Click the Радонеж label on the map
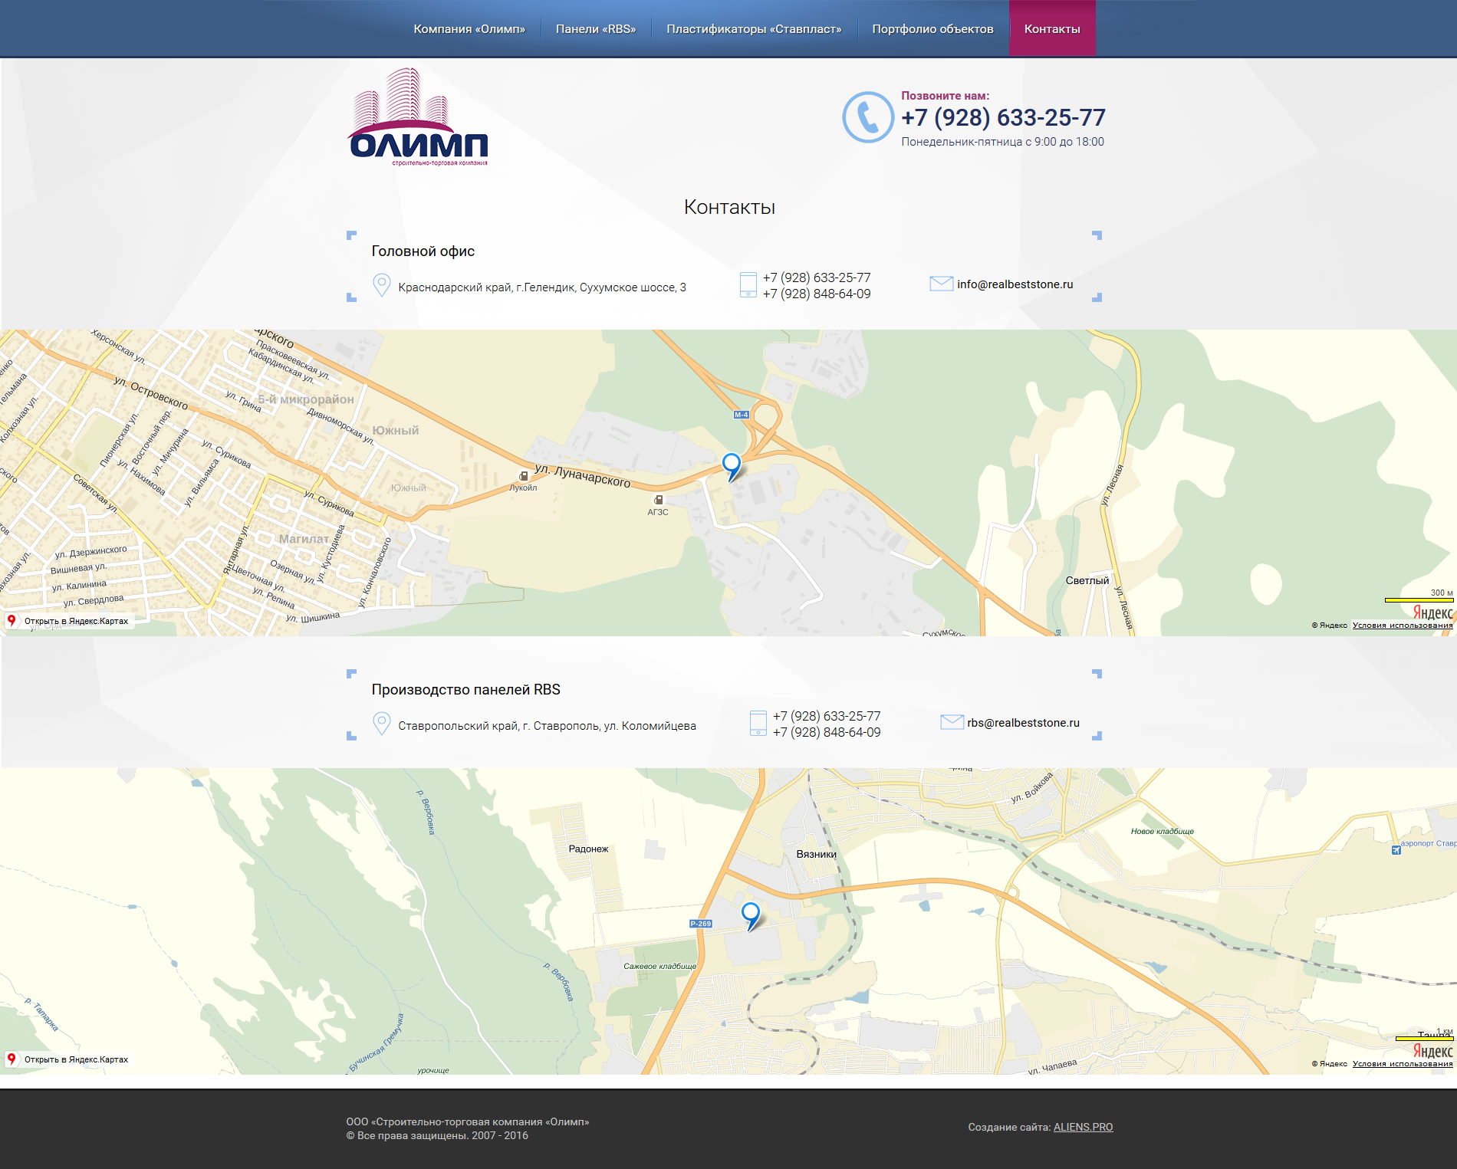The image size is (1457, 1169). click(588, 849)
